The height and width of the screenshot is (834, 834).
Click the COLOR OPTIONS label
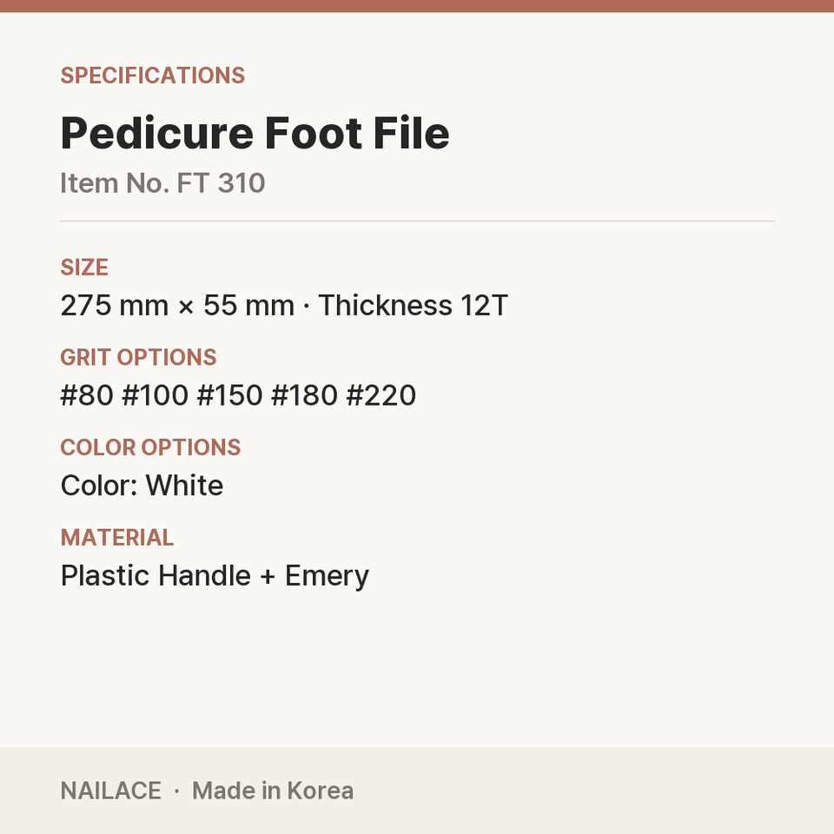tap(150, 447)
